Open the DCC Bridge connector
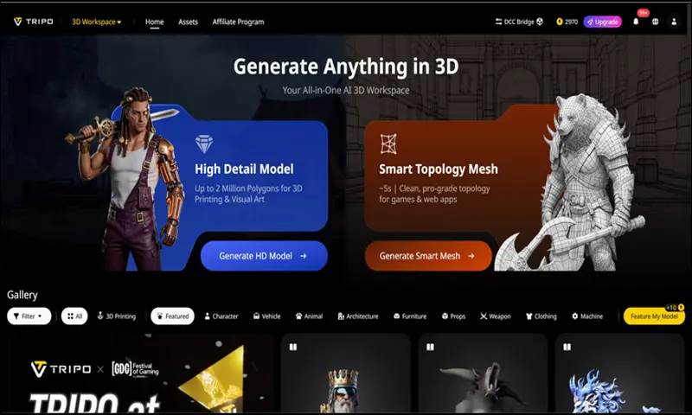Screen dimensions: 692x415 [518, 22]
